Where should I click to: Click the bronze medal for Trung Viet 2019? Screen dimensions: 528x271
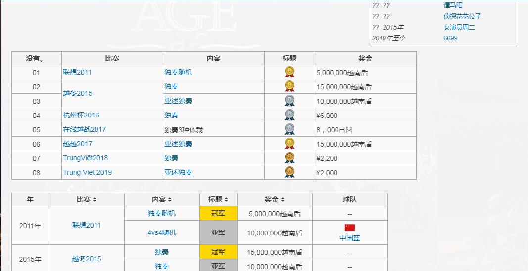tap(289, 172)
